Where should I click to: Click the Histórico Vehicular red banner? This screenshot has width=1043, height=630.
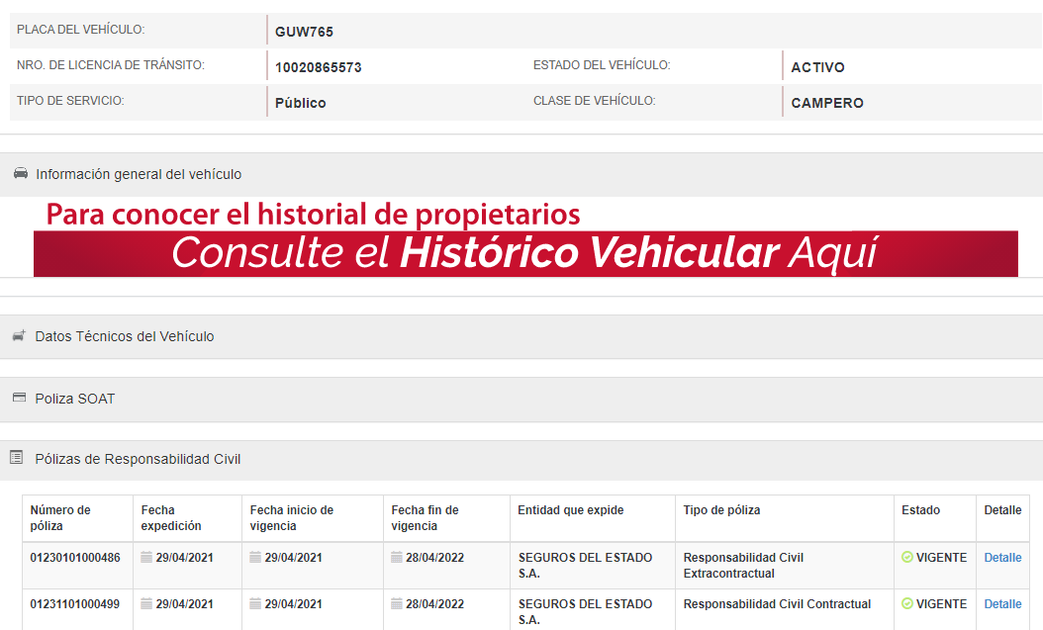click(x=524, y=253)
